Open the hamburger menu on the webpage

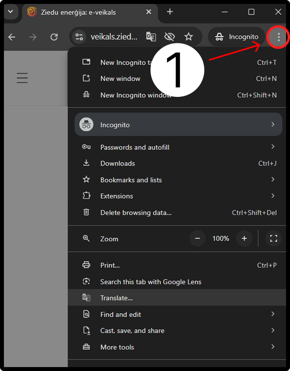click(x=22, y=78)
